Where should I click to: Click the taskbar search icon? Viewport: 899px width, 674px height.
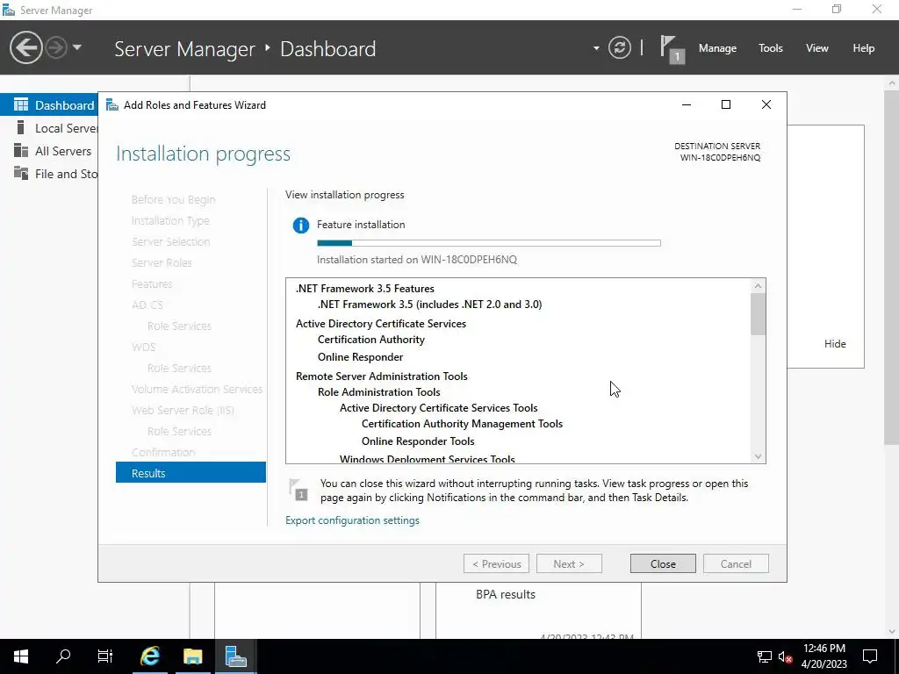click(x=63, y=656)
